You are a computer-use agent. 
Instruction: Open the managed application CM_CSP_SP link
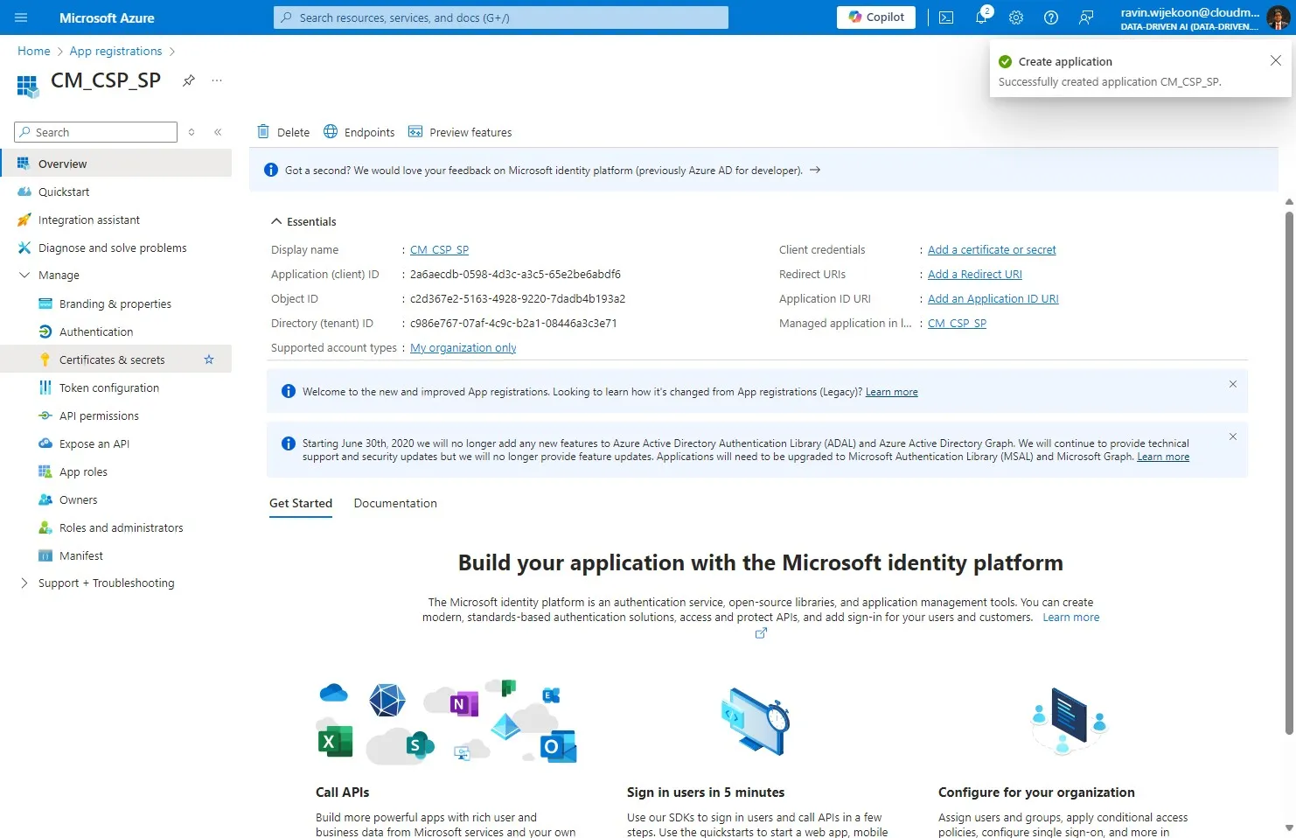click(957, 323)
